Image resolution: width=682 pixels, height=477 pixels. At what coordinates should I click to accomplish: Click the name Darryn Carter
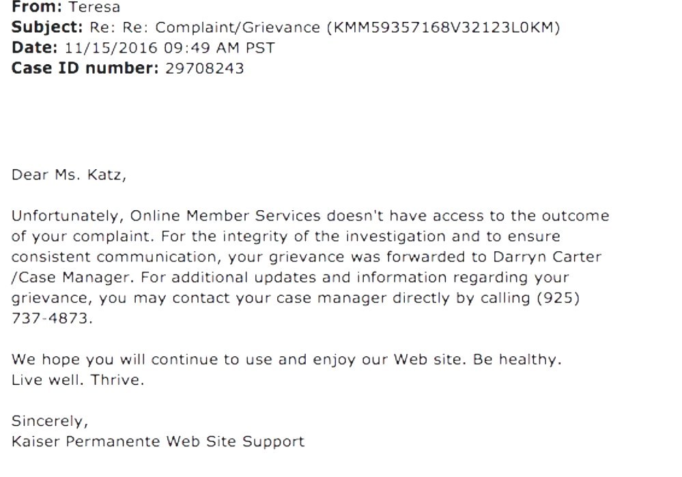[x=547, y=257]
